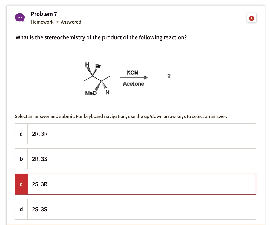The width and height of the screenshot is (270, 225).
Task: Click the bromo-methoxy reactant structure
Action: 96,79
